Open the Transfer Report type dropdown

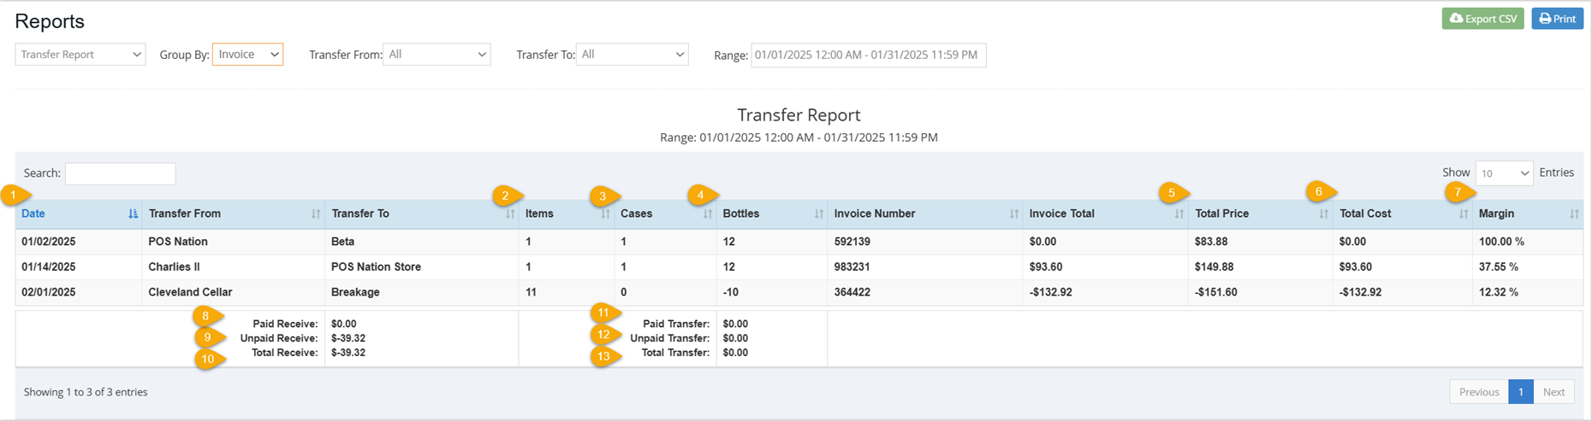click(80, 55)
